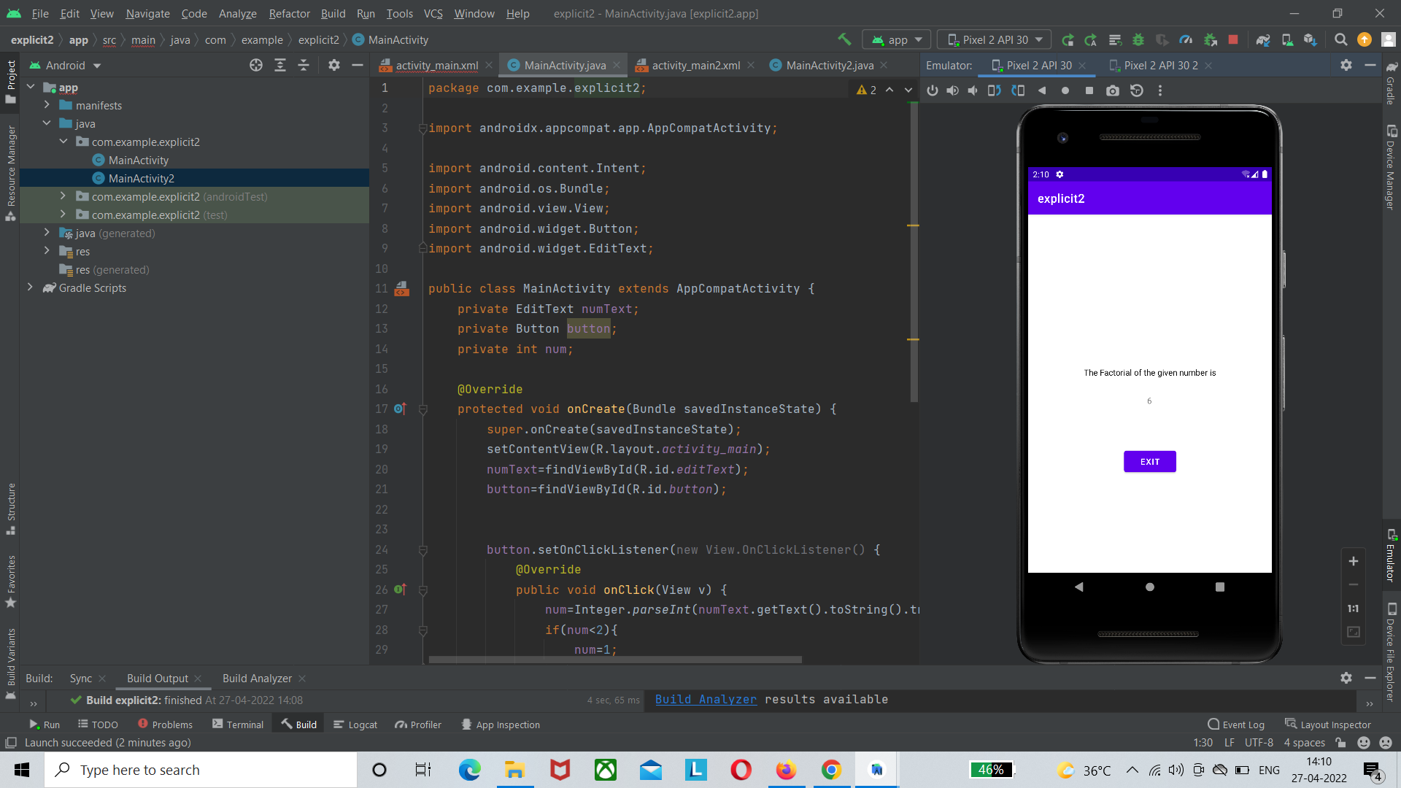1401x788 pixels.
Task: Open Chrome from the Windows taskbar
Action: [x=831, y=770]
